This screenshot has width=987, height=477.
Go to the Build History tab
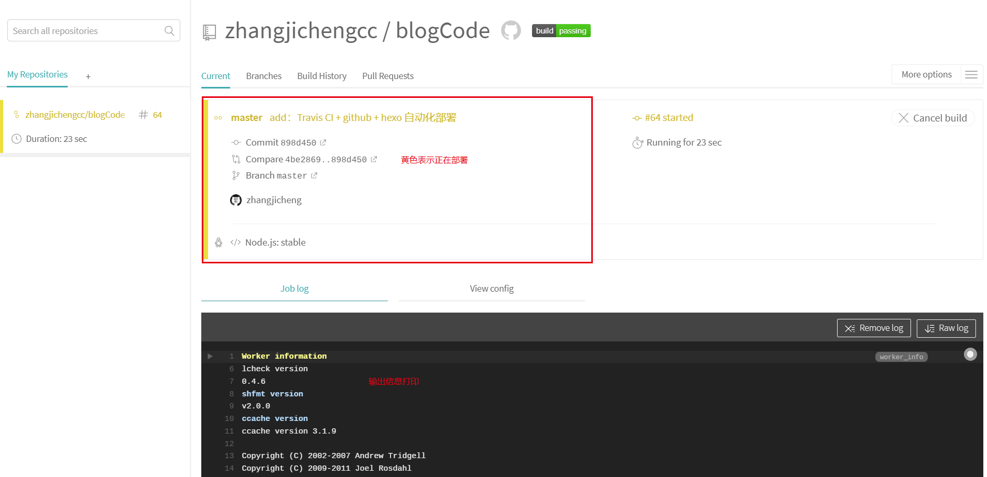pos(322,76)
